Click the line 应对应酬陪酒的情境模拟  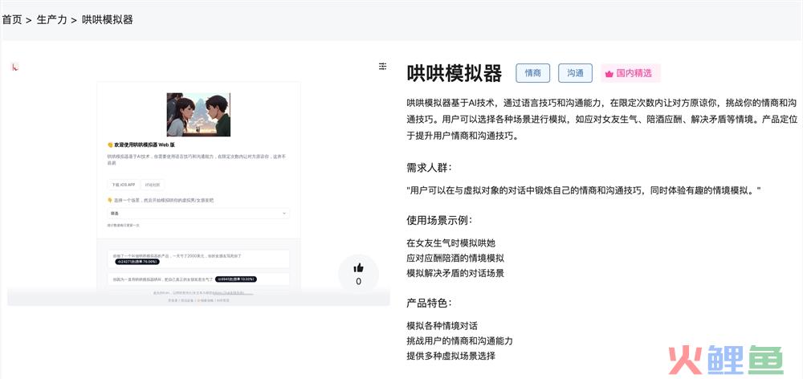(x=455, y=258)
